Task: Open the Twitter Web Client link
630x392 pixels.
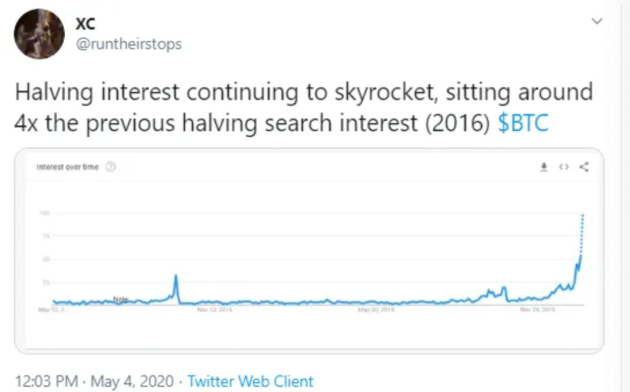Action: coord(250,381)
